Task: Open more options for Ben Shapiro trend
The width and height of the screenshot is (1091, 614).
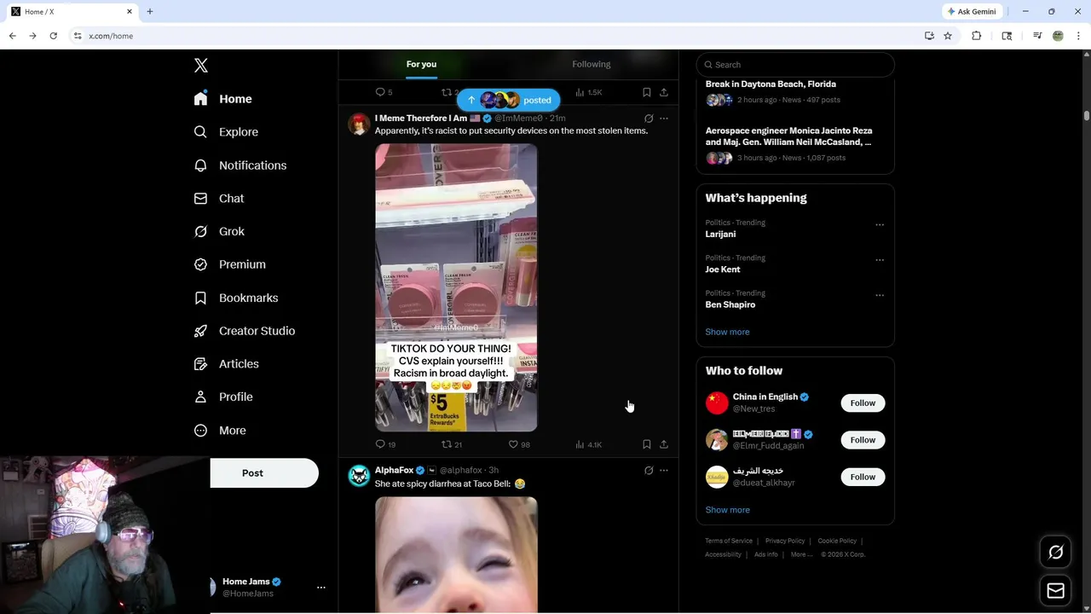Action: coord(880,296)
